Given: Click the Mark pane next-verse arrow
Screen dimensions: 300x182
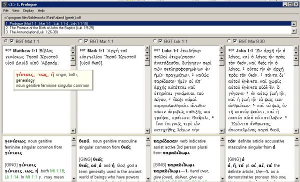Looking at the screenshot, I should tap(147, 52).
